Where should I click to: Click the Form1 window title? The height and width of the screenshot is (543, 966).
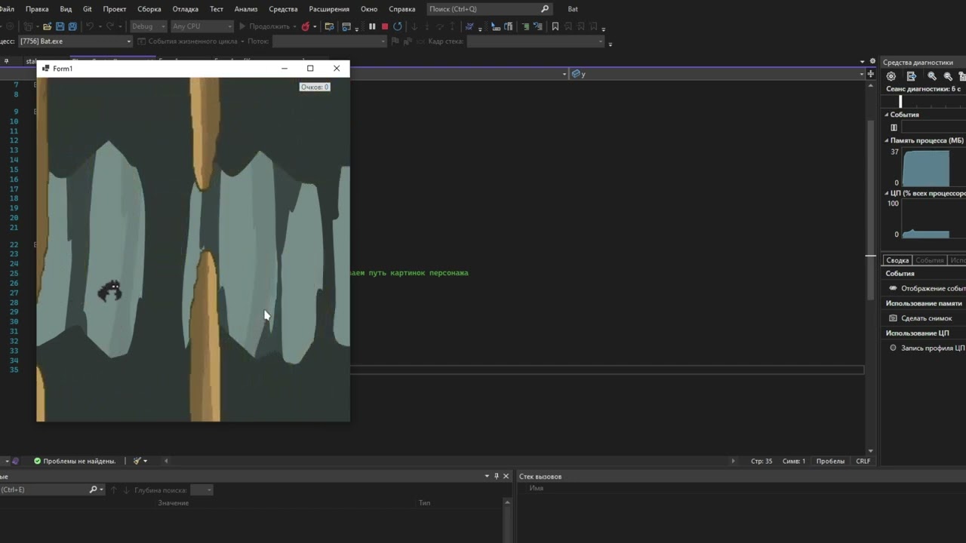pyautogui.click(x=63, y=69)
